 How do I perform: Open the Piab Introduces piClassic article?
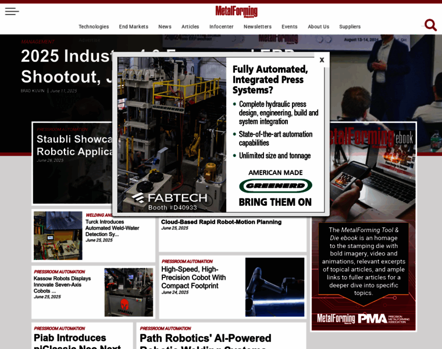click(x=77, y=341)
